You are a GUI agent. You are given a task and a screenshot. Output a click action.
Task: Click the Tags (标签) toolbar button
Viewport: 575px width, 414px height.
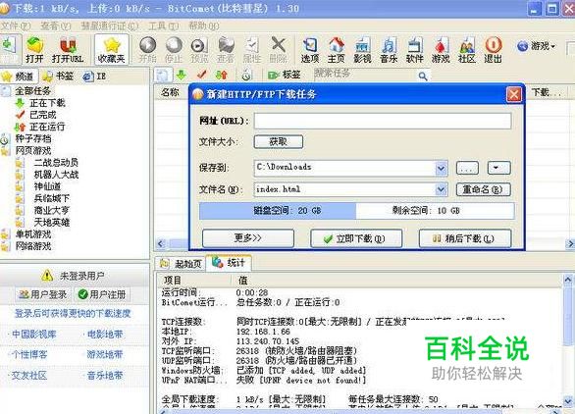tap(285, 75)
